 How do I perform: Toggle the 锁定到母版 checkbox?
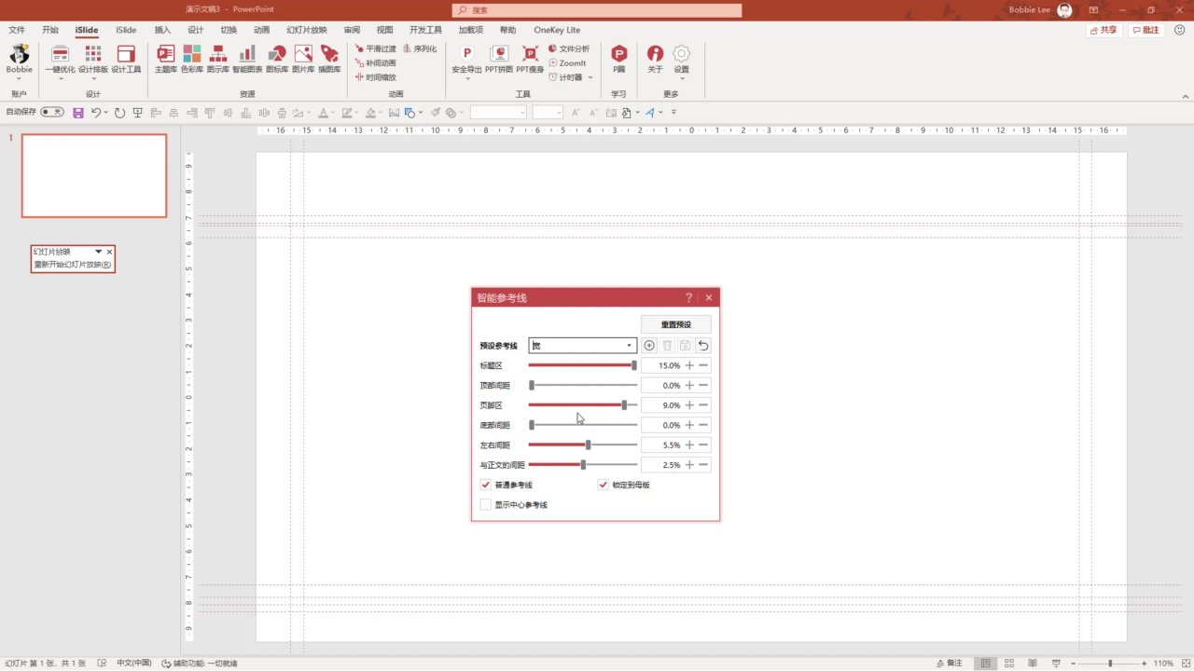tap(603, 485)
